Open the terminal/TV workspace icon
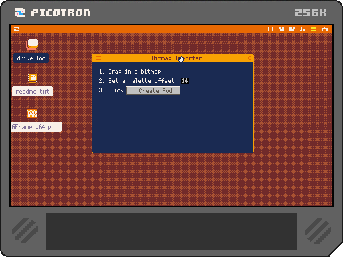Image resolution: width=343 pixels, height=257 pixels. (x=324, y=29)
